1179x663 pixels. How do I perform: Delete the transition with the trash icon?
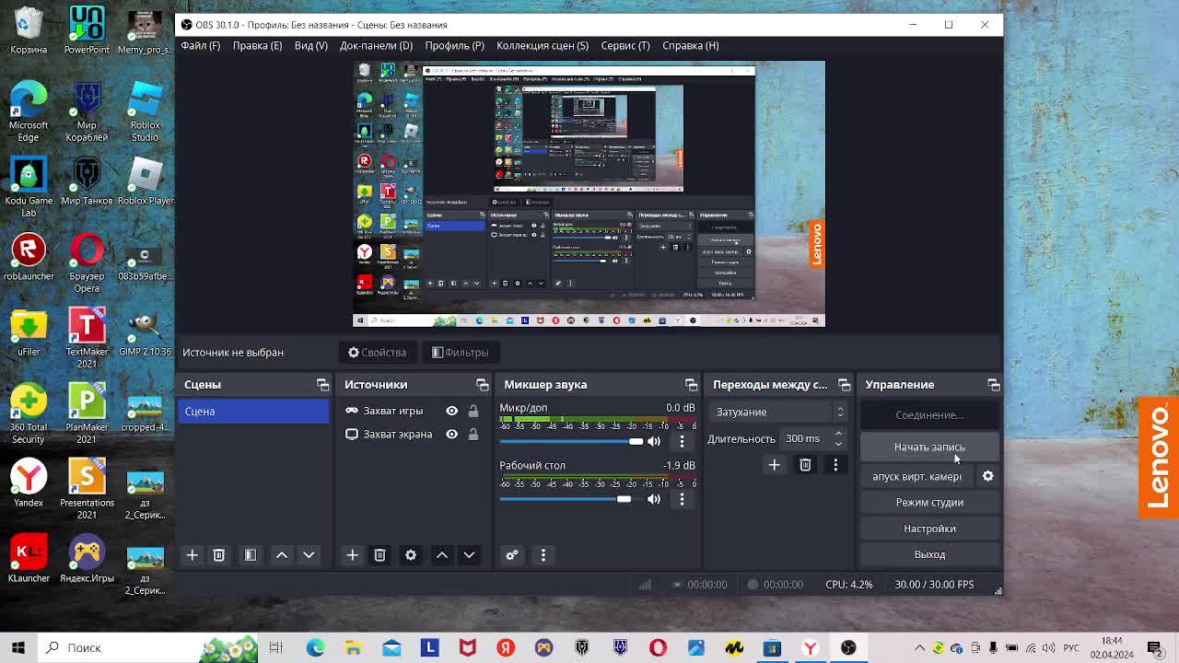coord(805,465)
